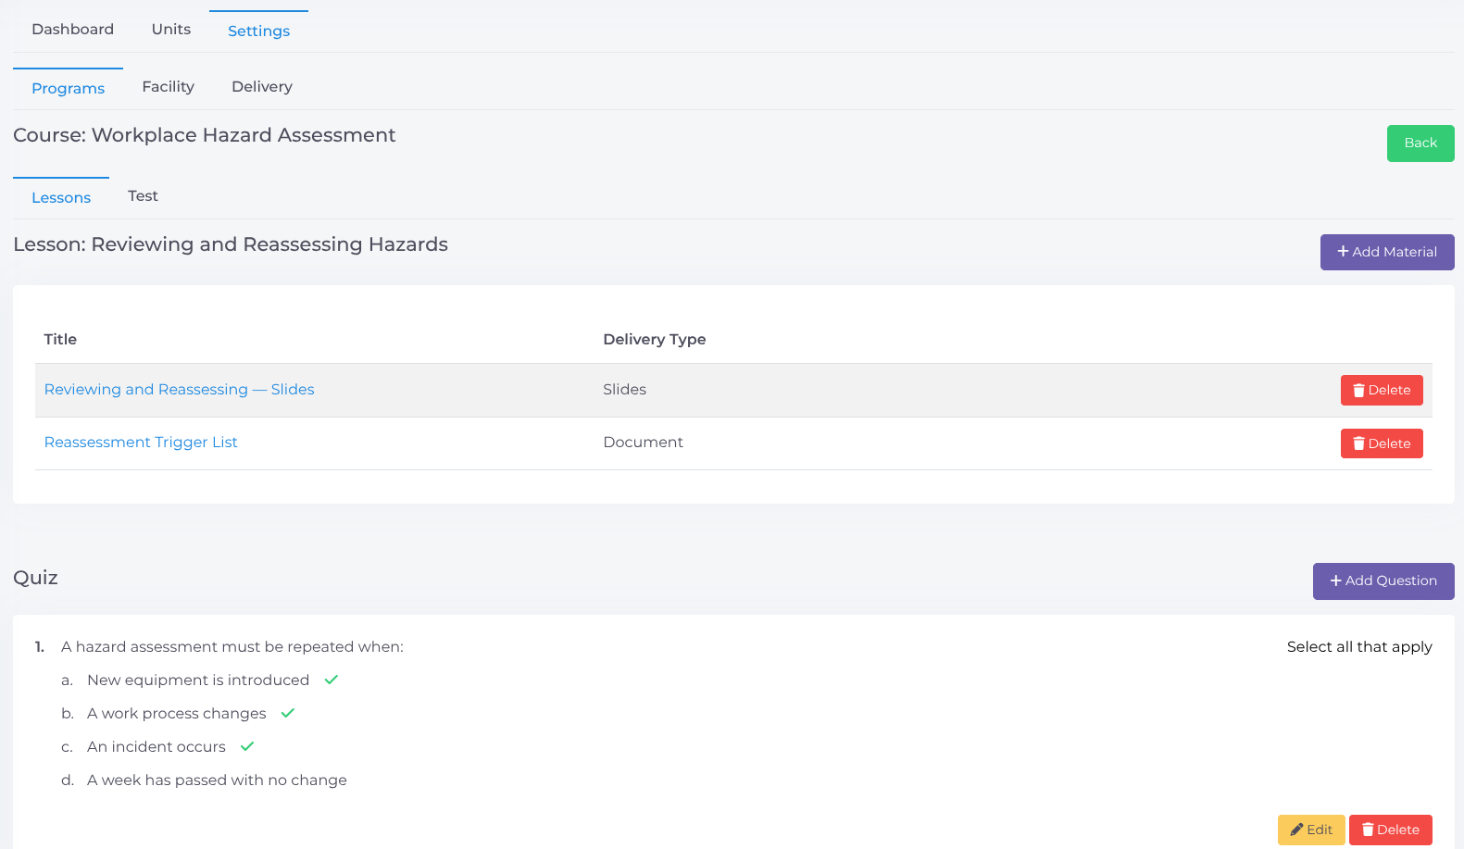This screenshot has height=849, width=1464.
Task: Open the Programs sub-tab
Action: click(68, 88)
